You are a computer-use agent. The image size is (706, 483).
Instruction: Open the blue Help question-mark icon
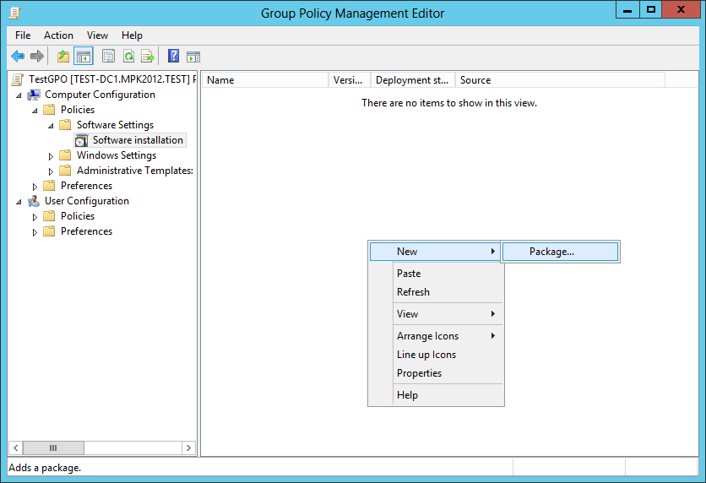click(x=173, y=57)
